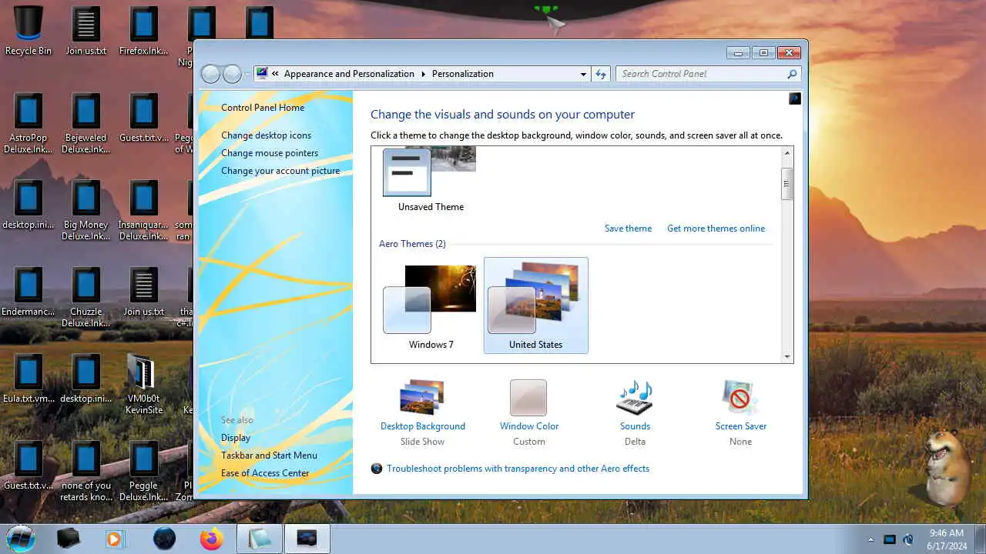Viewport: 986px width, 554px height.
Task: Select the Windows 7 Aero theme
Action: pos(431,307)
